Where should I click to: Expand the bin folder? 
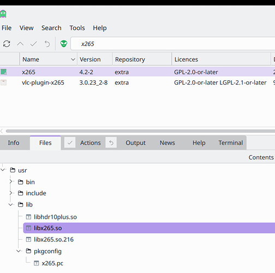[11, 182]
